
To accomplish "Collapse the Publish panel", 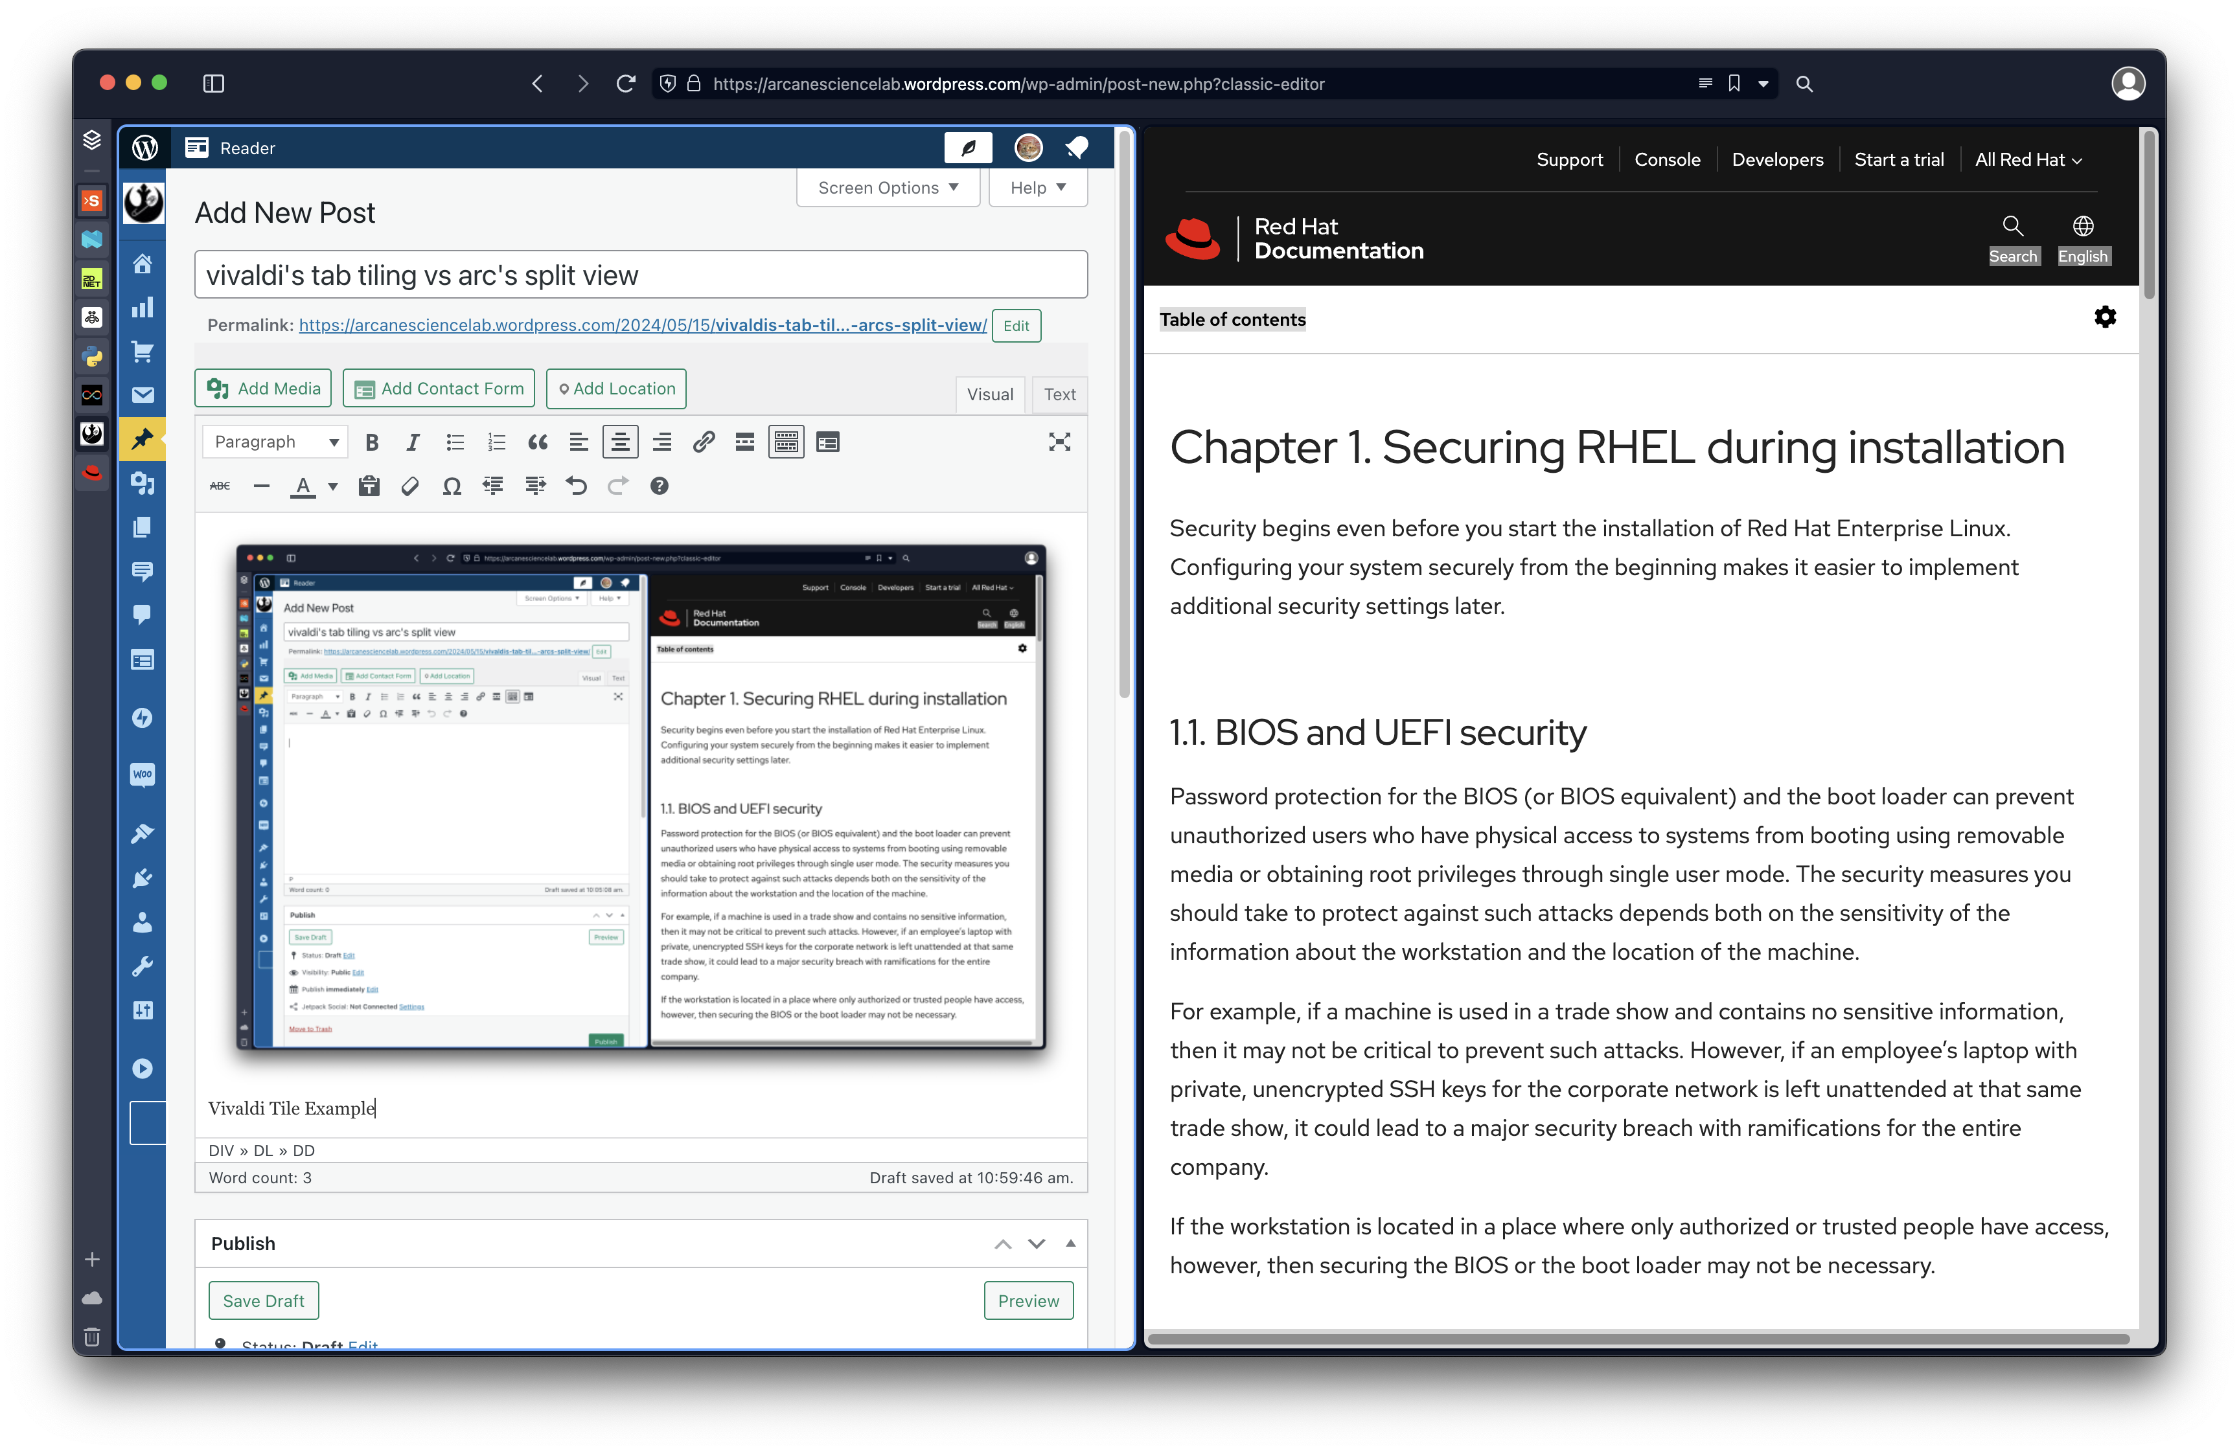I will tap(1070, 1243).
